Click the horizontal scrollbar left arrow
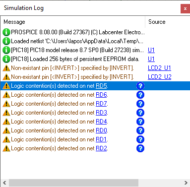Viewport: 190px width, 187px height. pos(4,183)
